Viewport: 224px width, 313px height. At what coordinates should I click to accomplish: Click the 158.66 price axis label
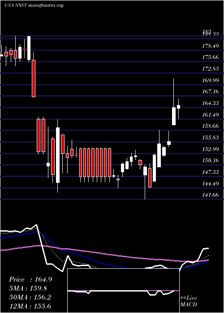point(210,126)
